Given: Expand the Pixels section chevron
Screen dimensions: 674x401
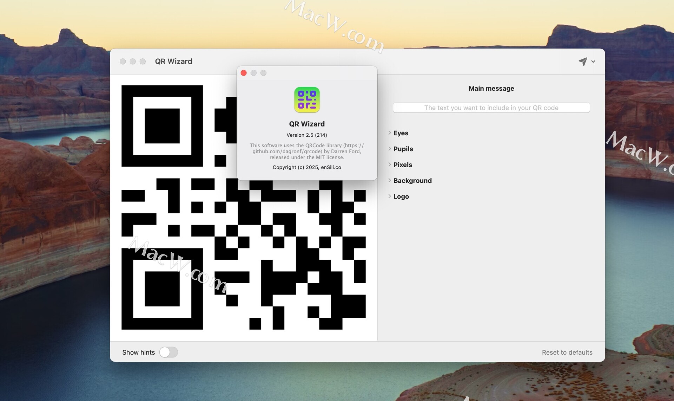Looking at the screenshot, I should point(389,164).
